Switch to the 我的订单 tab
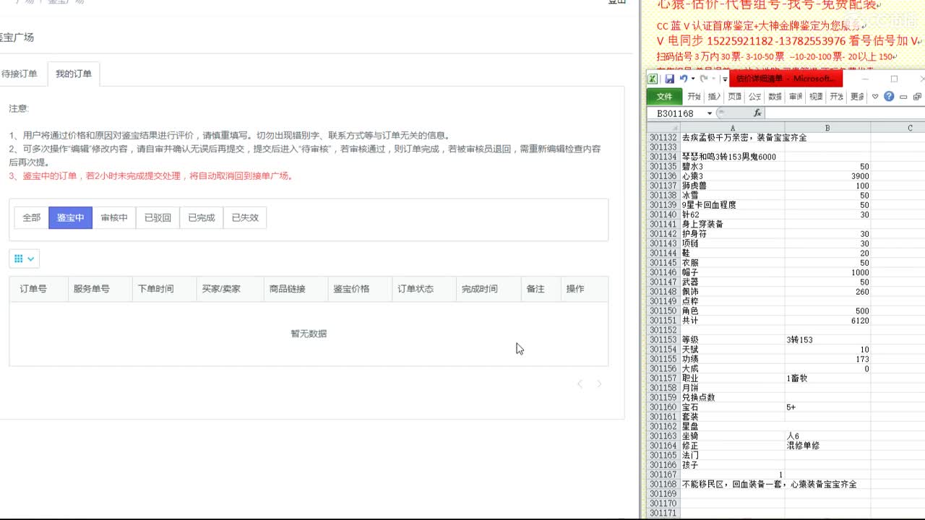Image resolution: width=925 pixels, height=520 pixels. pyautogui.click(x=74, y=74)
